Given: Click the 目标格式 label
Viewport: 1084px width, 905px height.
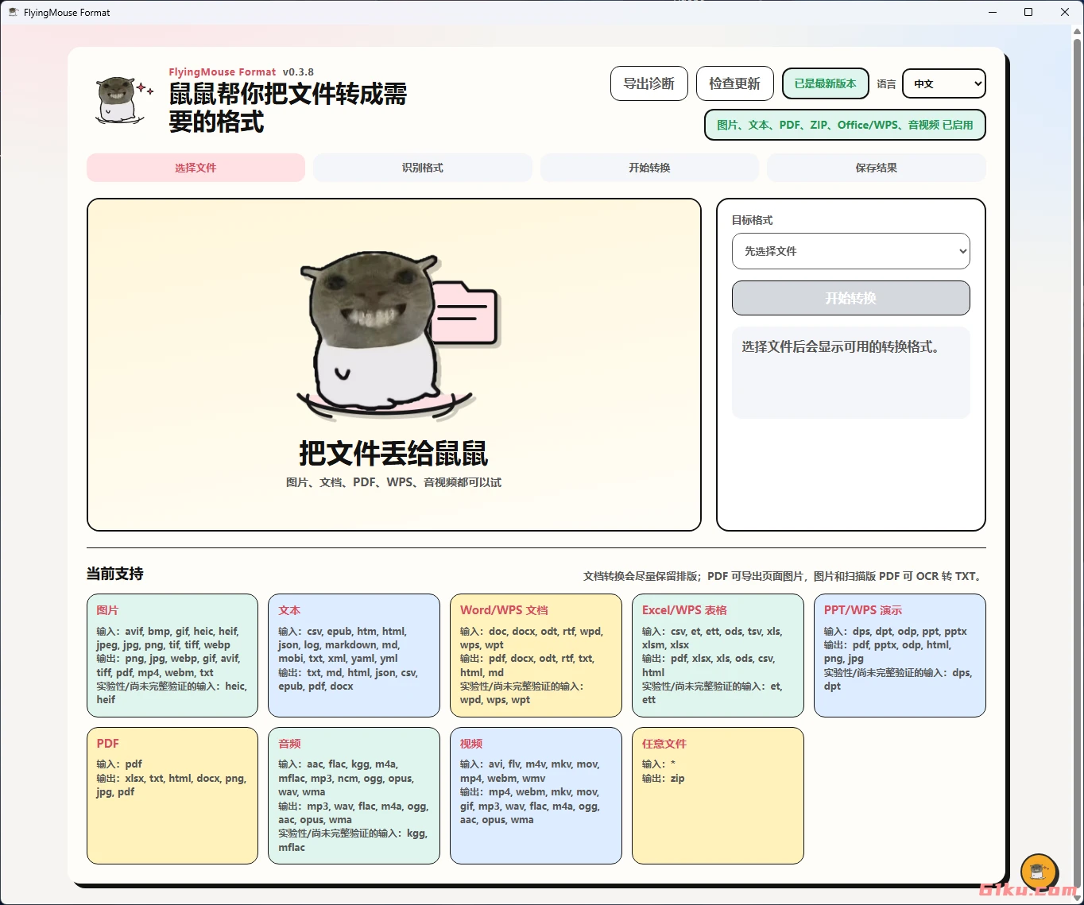Looking at the screenshot, I should pos(753,220).
